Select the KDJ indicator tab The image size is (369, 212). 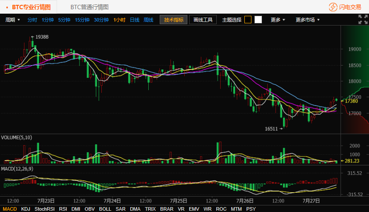click(x=25, y=209)
